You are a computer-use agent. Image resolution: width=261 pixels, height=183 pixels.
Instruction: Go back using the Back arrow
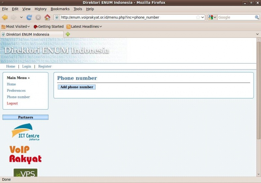(x=5, y=17)
